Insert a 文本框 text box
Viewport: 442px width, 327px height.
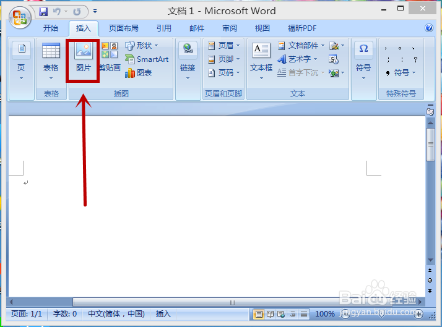(261, 61)
